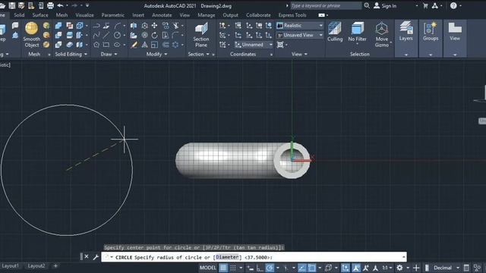Click the View panel button on ribbon
Viewport: 486px width, 273px height.
pos(455,32)
